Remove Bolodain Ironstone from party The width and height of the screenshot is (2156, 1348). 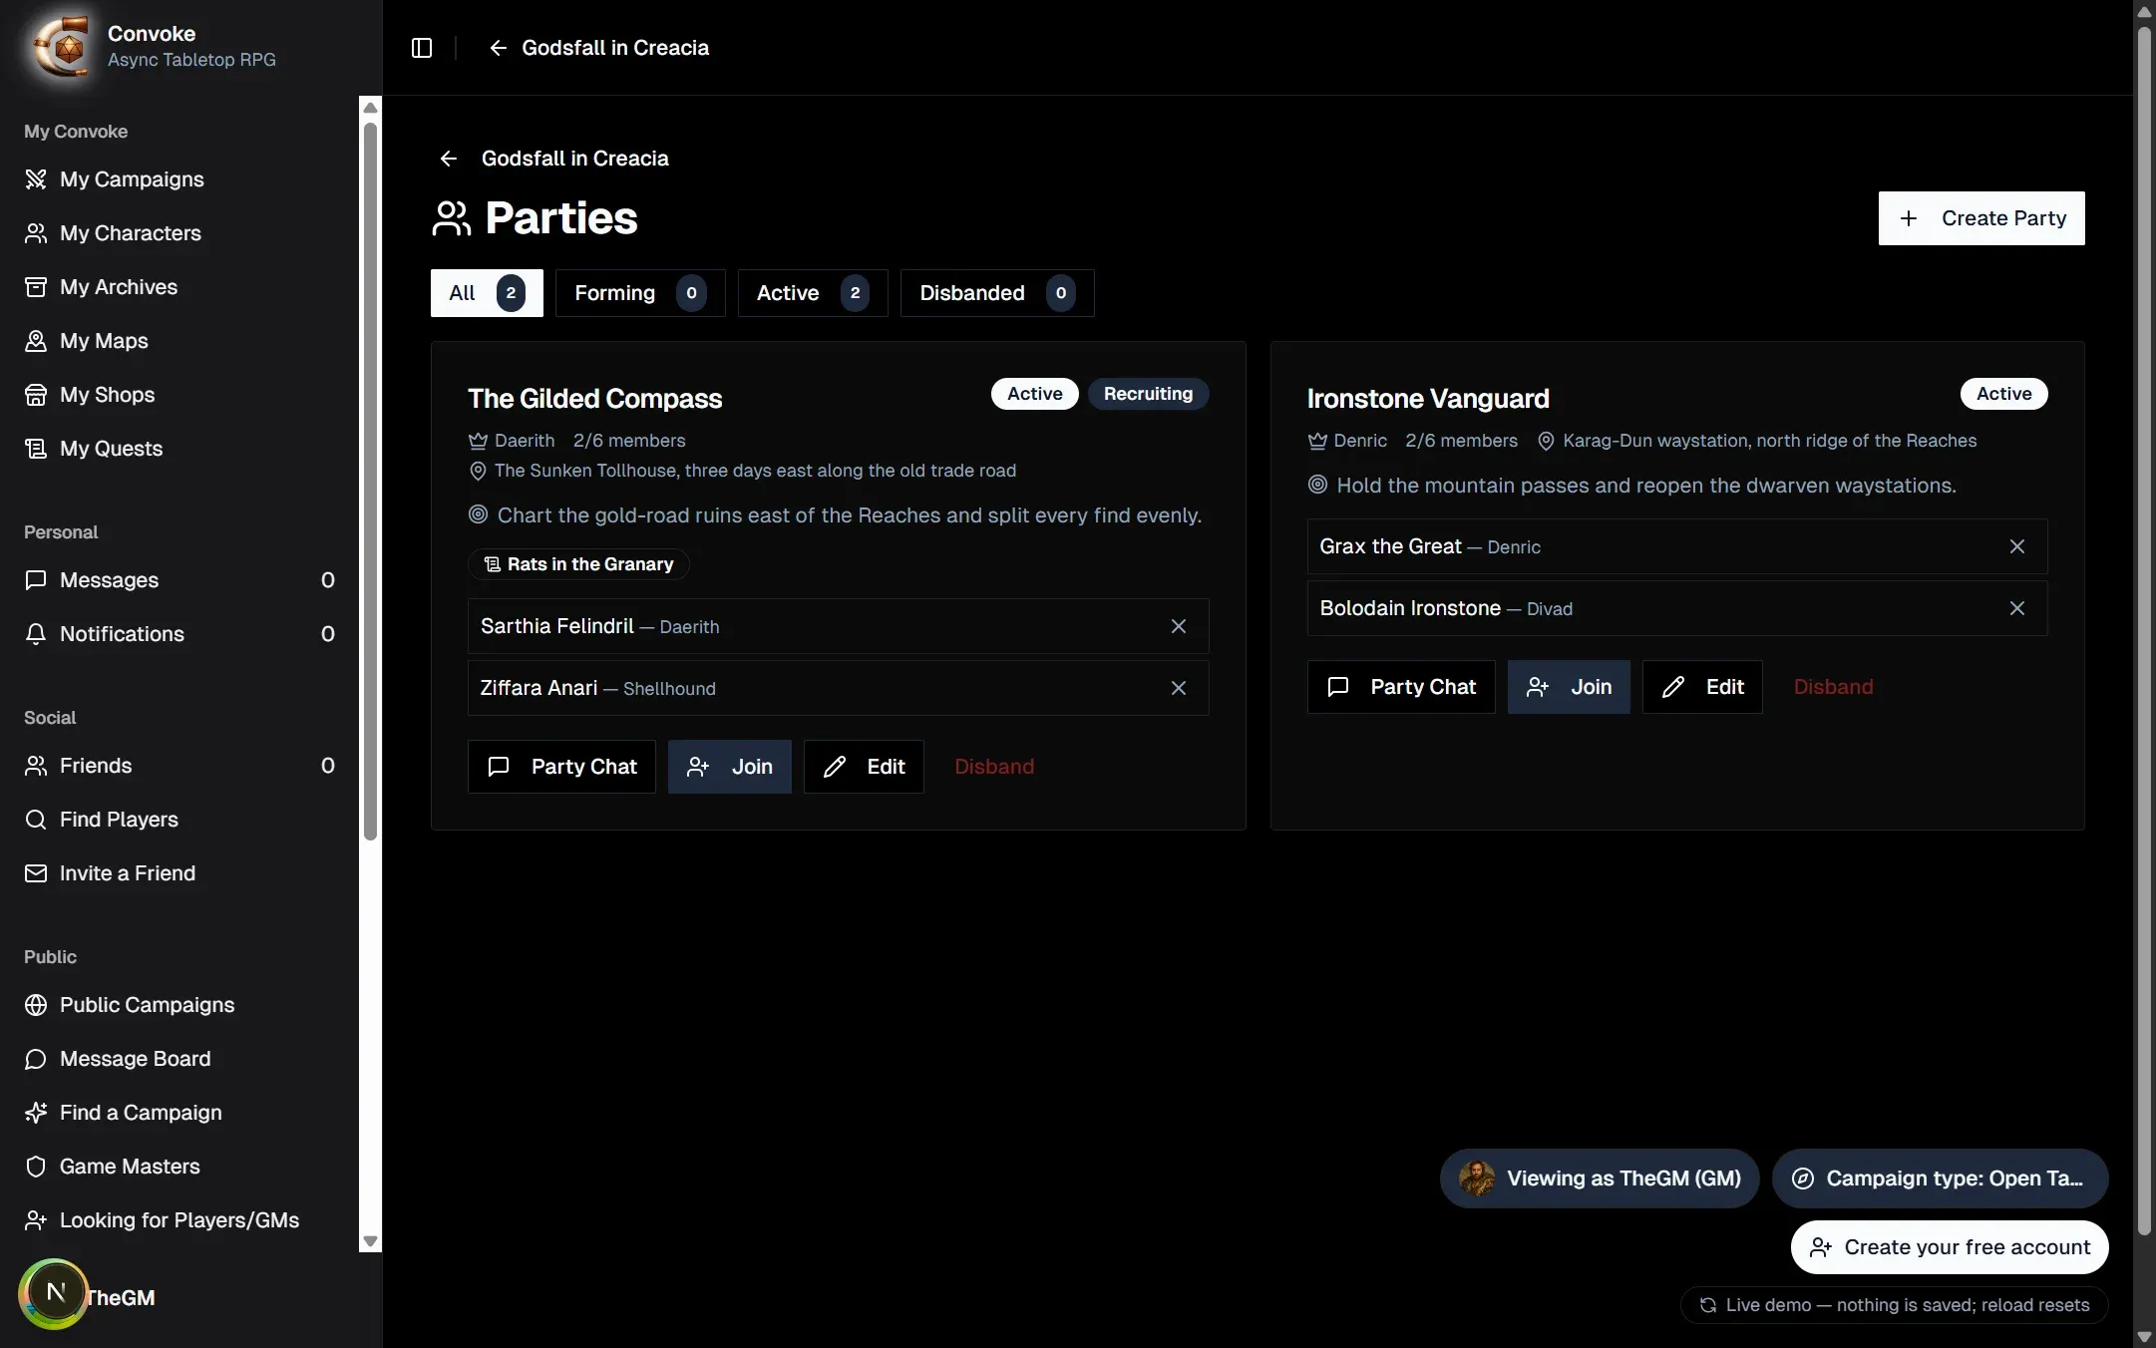[2016, 608]
